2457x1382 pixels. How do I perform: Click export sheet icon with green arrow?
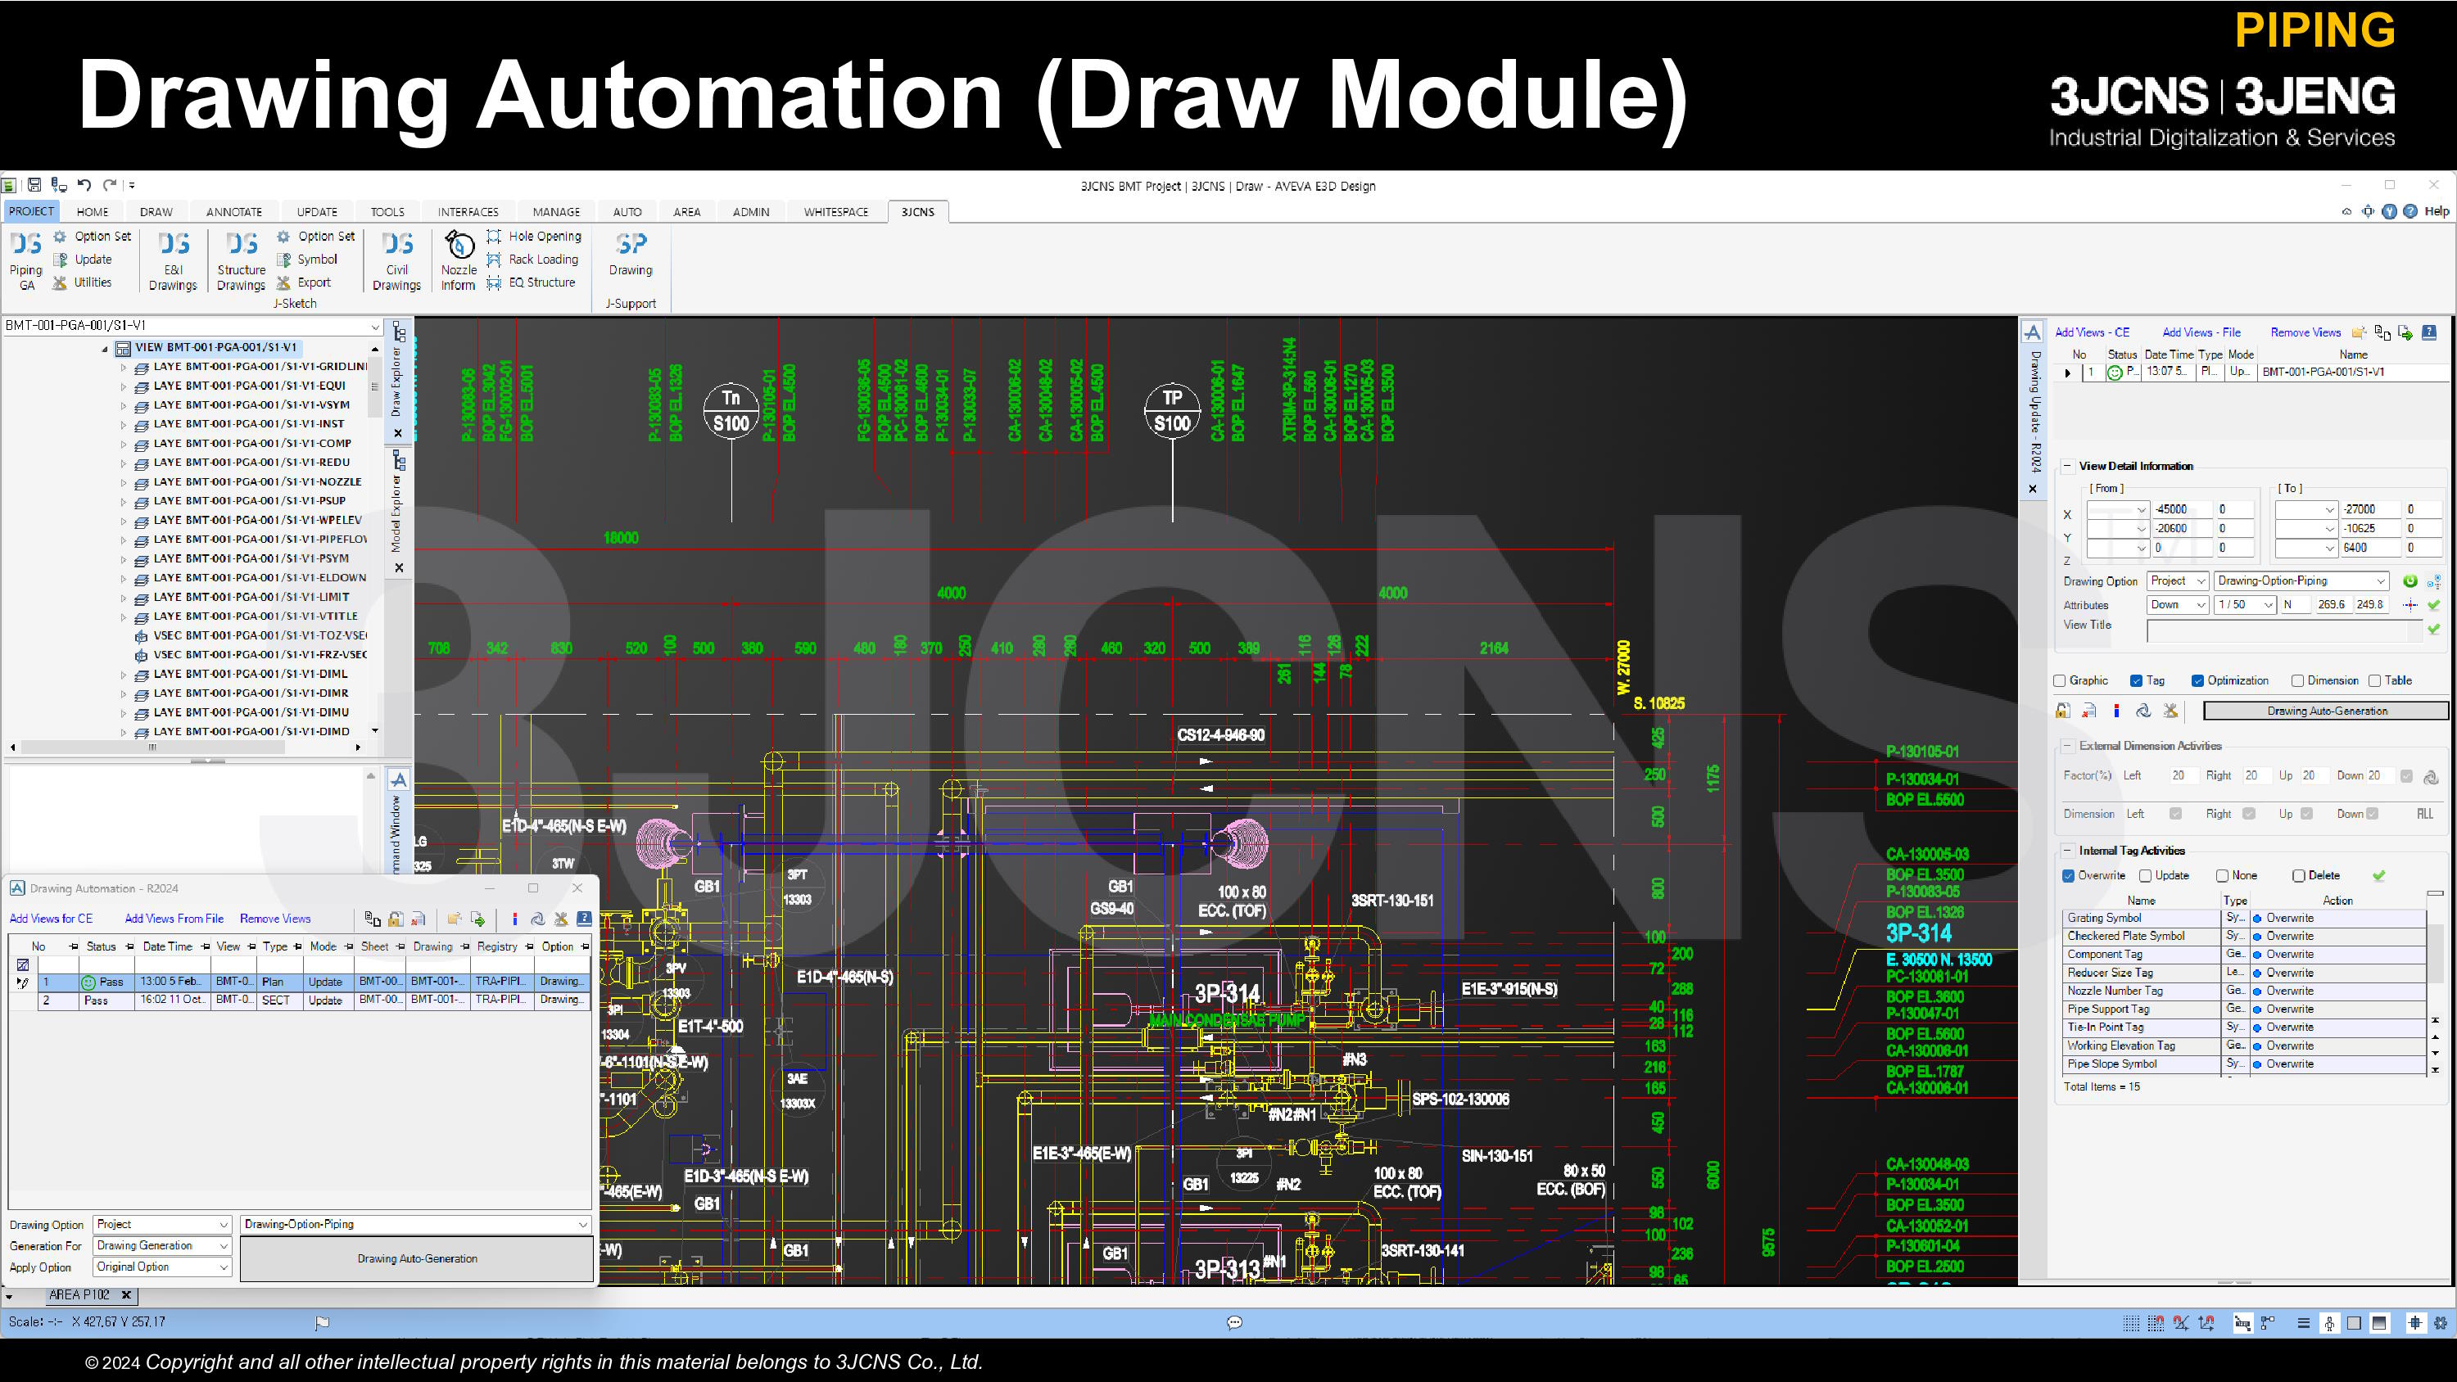click(477, 919)
